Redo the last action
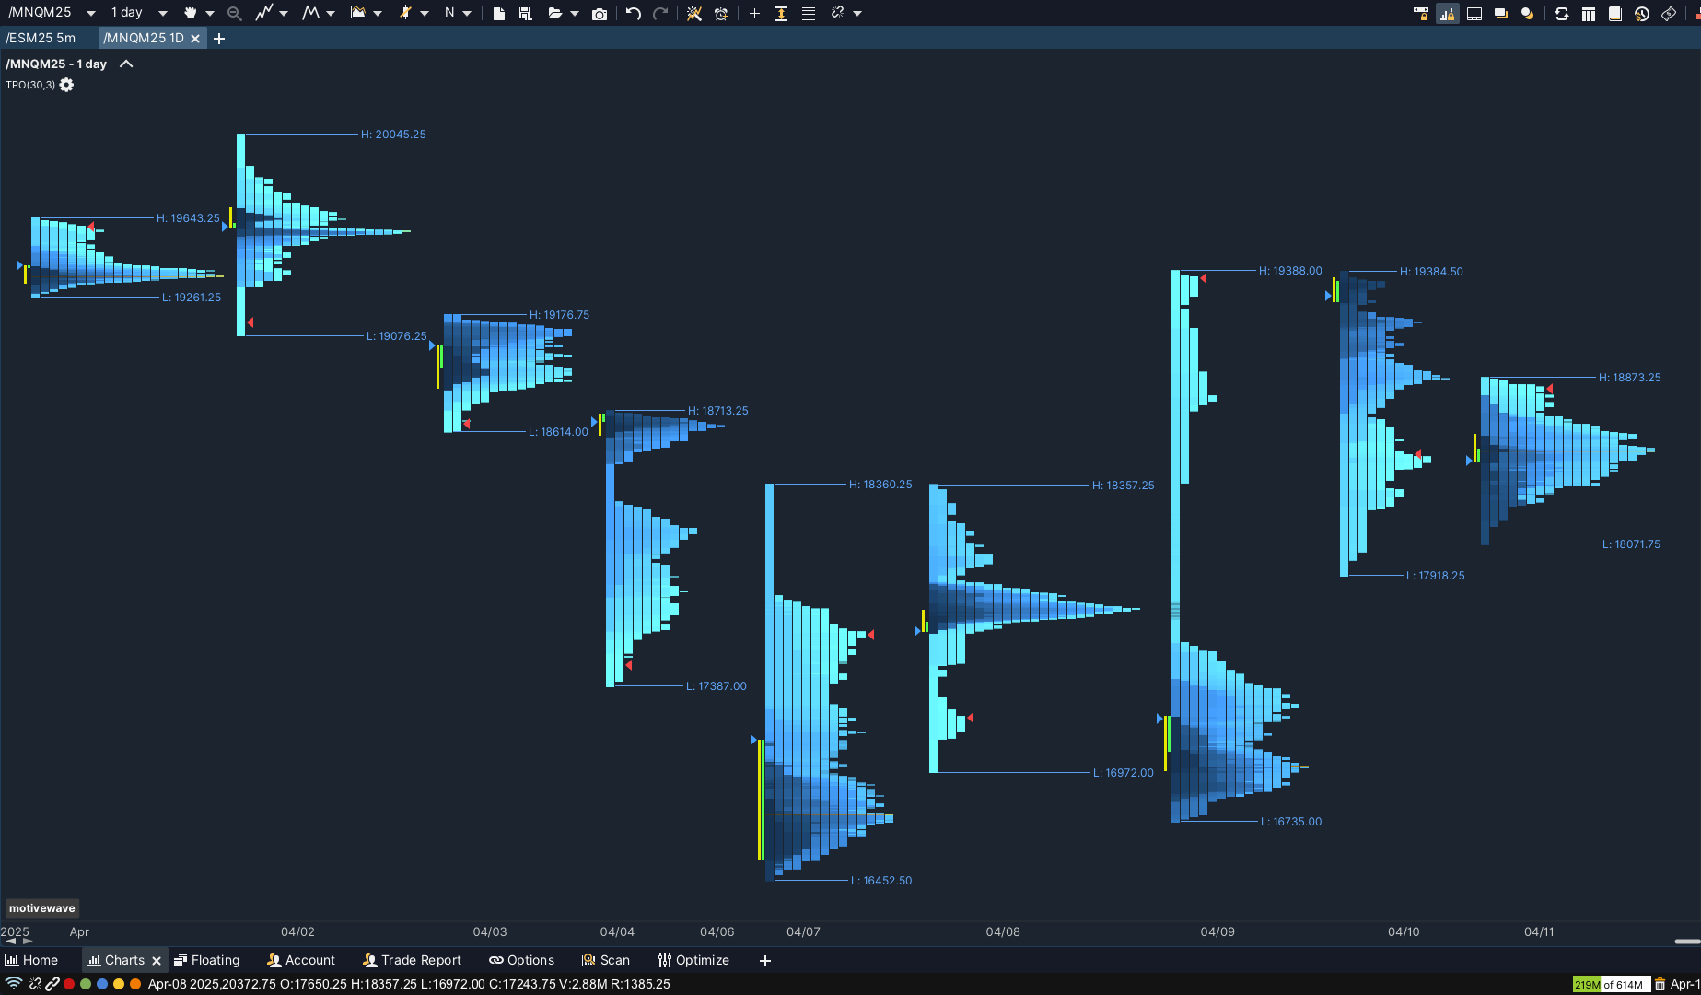The image size is (1701, 995). click(x=660, y=13)
